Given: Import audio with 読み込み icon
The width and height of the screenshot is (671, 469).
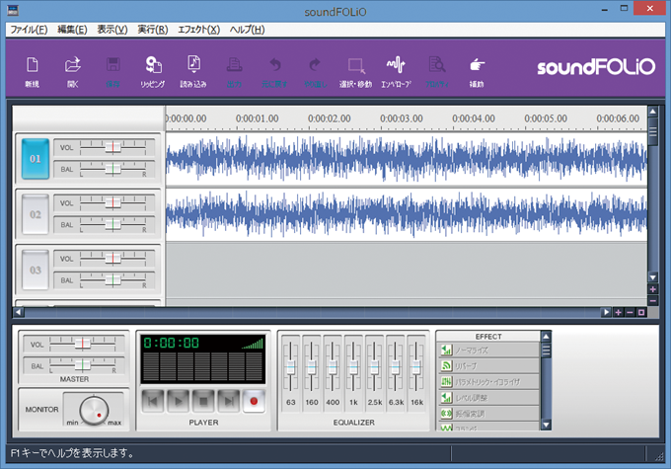Looking at the screenshot, I should coord(193,71).
